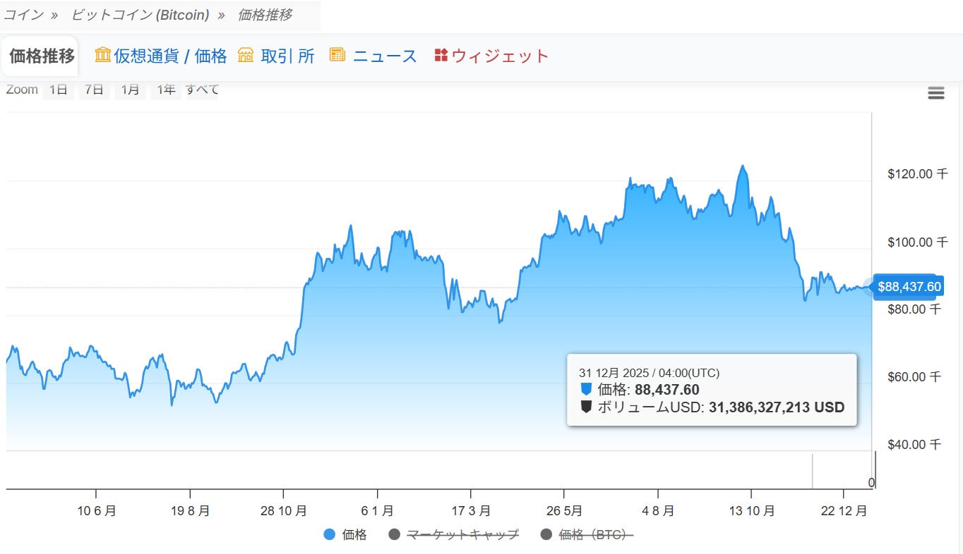The width and height of the screenshot is (963, 554).
Task: Open the chart hamburger context menu
Action: (935, 93)
